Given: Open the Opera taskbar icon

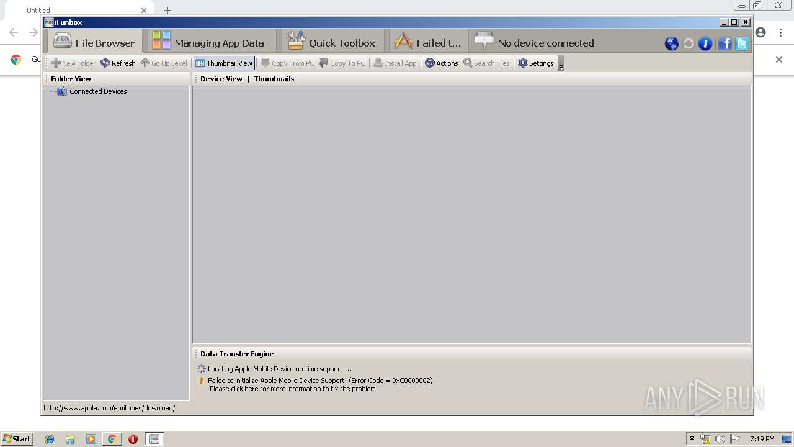Looking at the screenshot, I should click(x=133, y=439).
